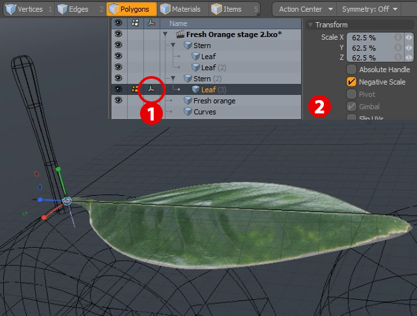417x316 pixels.
Task: Collapse the Fresh Orange stage 2.lxo scene tree
Action: (165, 34)
